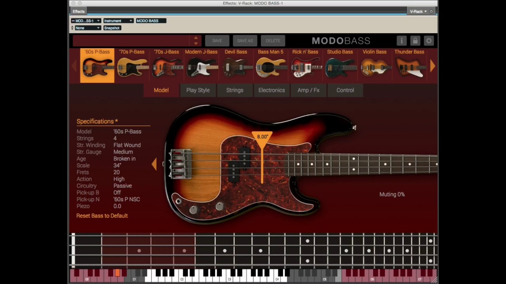Click the Action value High
This screenshot has height=284, width=506.
point(119,179)
